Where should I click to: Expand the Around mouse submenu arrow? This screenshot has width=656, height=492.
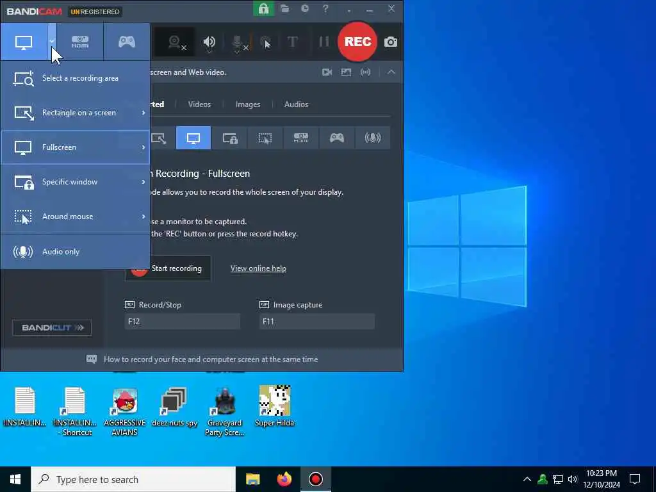click(x=143, y=217)
